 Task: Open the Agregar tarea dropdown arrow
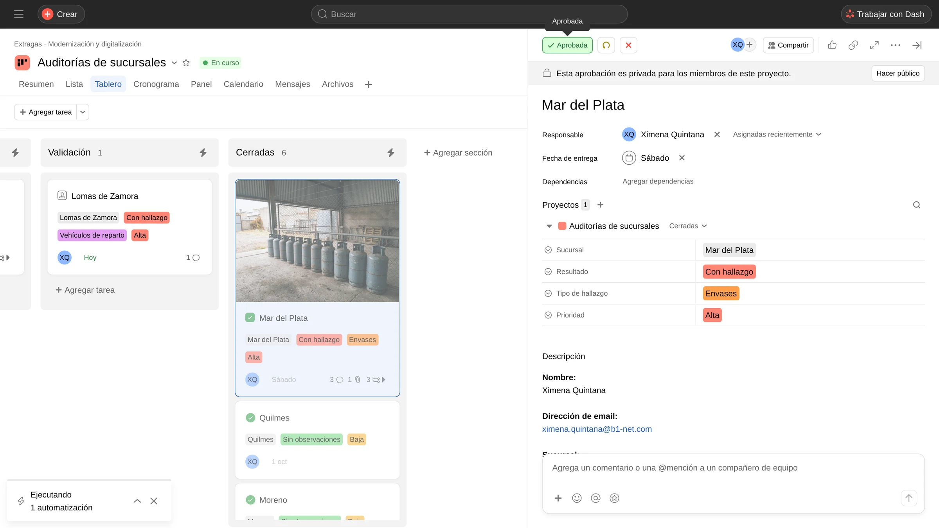click(x=83, y=112)
